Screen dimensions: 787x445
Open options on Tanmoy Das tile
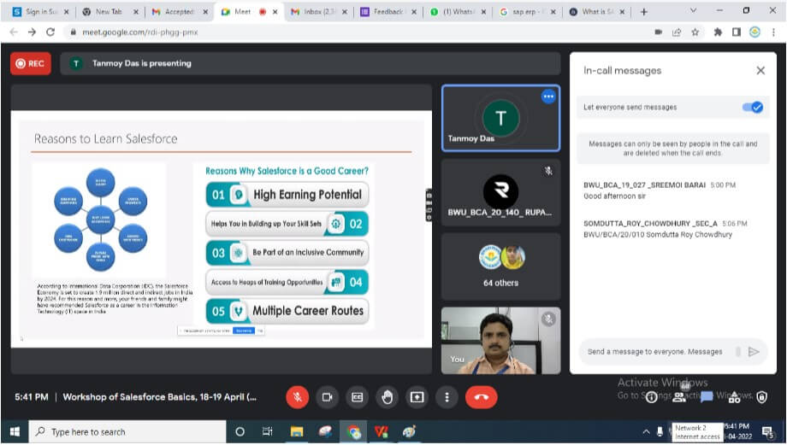[x=548, y=97]
